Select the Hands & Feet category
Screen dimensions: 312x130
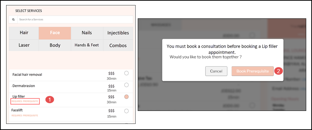pyautogui.click(x=87, y=45)
